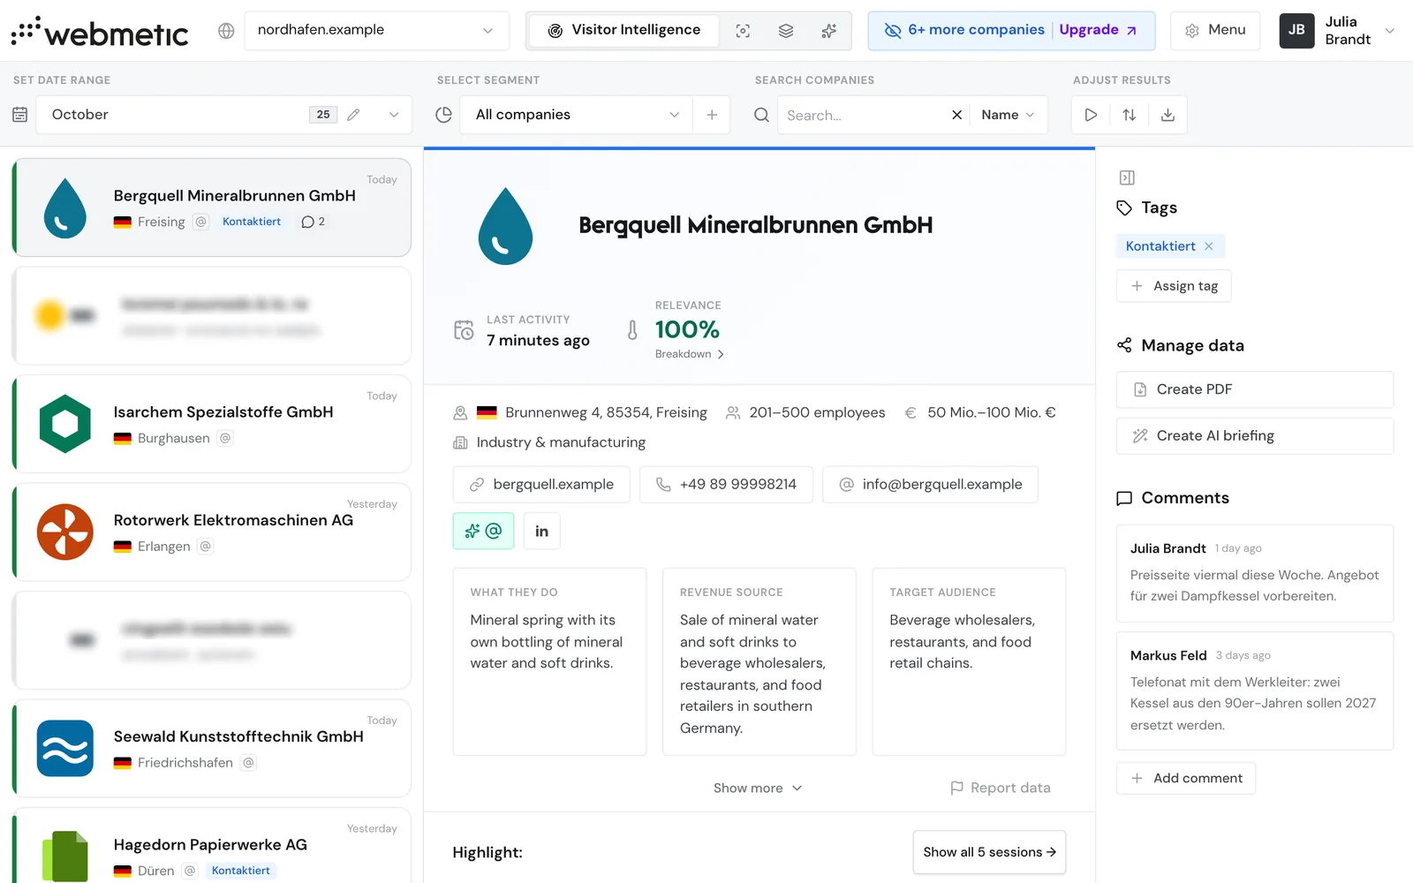Click the download export icon

(1167, 115)
